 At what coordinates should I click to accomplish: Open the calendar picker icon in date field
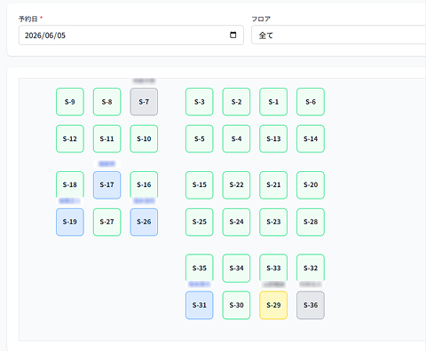tap(233, 35)
